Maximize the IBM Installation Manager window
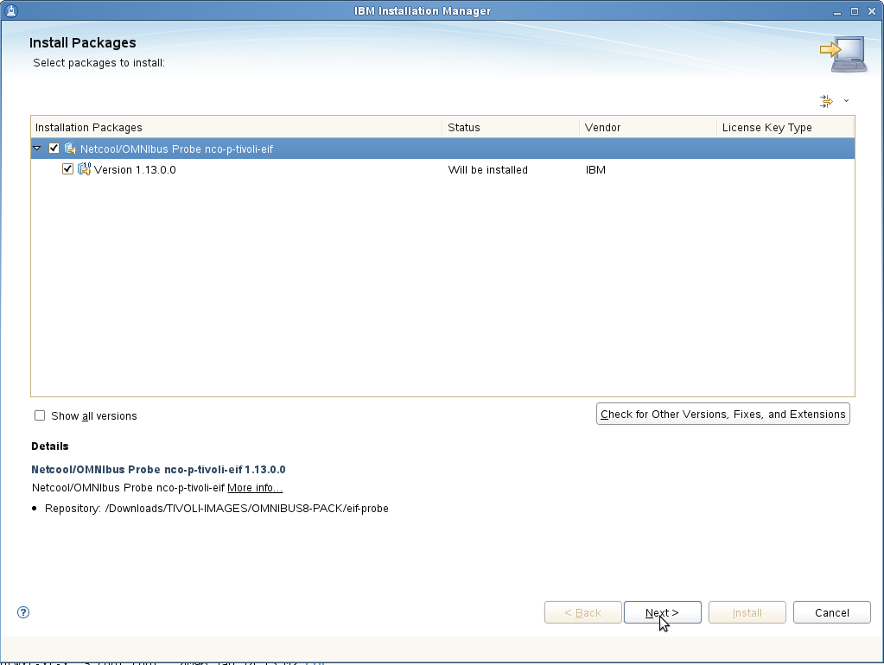The height and width of the screenshot is (665, 884). [855, 11]
